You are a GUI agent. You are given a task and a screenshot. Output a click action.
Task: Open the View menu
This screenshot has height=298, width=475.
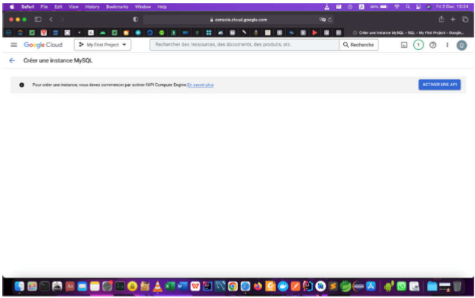click(x=74, y=7)
